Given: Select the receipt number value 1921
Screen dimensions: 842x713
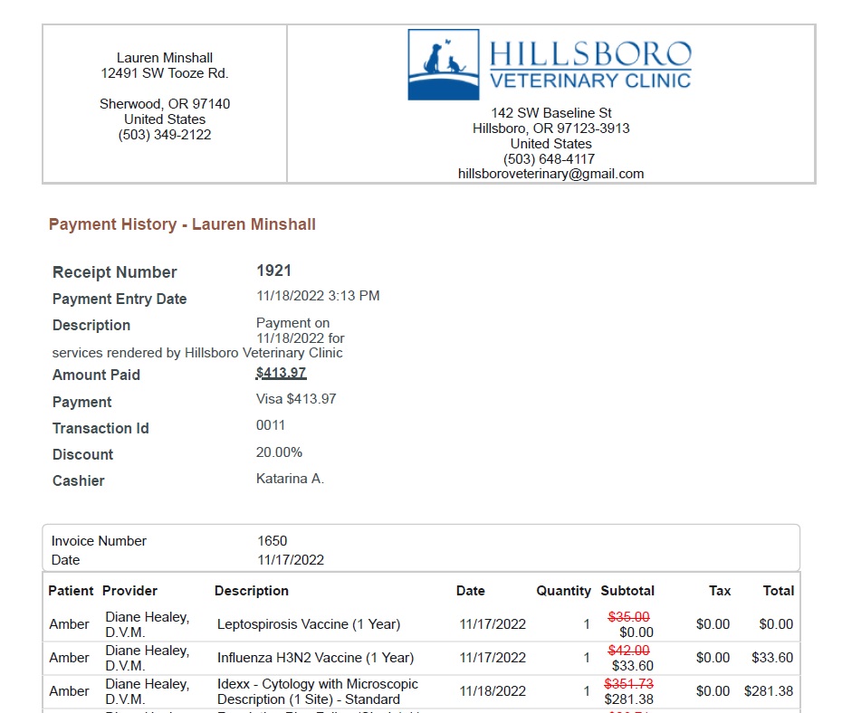Looking at the screenshot, I should coord(273,271).
